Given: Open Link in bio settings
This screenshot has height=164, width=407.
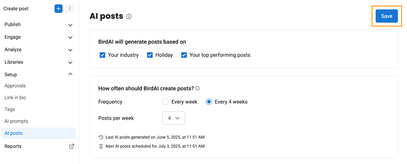Looking at the screenshot, I should [x=15, y=98].
